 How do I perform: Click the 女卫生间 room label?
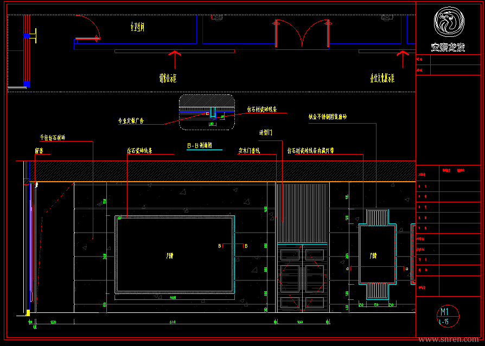point(137,27)
